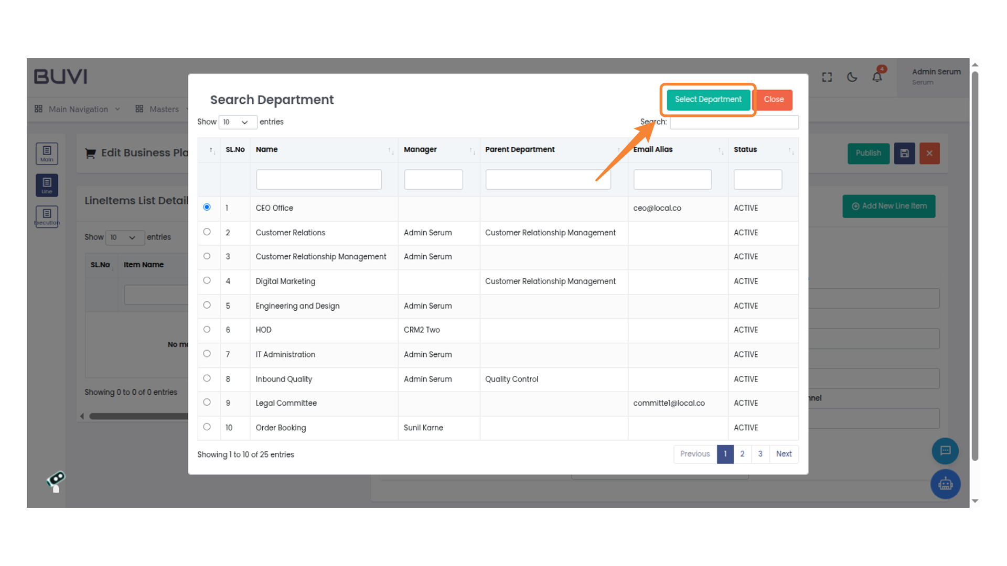Screen dimensions: 1007x566
Task: Open the modal Show entries dropdown
Action: pyautogui.click(x=237, y=122)
